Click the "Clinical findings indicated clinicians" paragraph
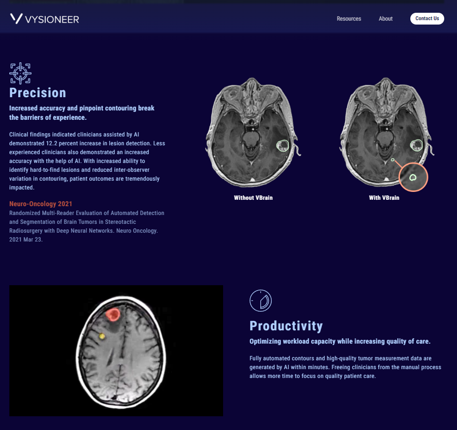 click(87, 161)
